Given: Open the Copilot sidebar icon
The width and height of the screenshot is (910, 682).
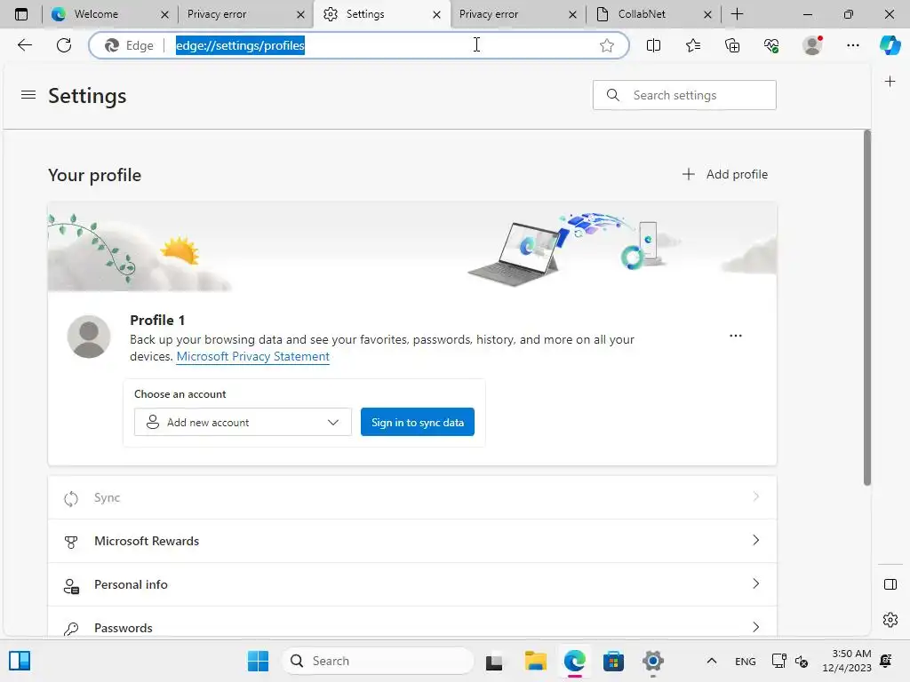Looking at the screenshot, I should click(890, 45).
